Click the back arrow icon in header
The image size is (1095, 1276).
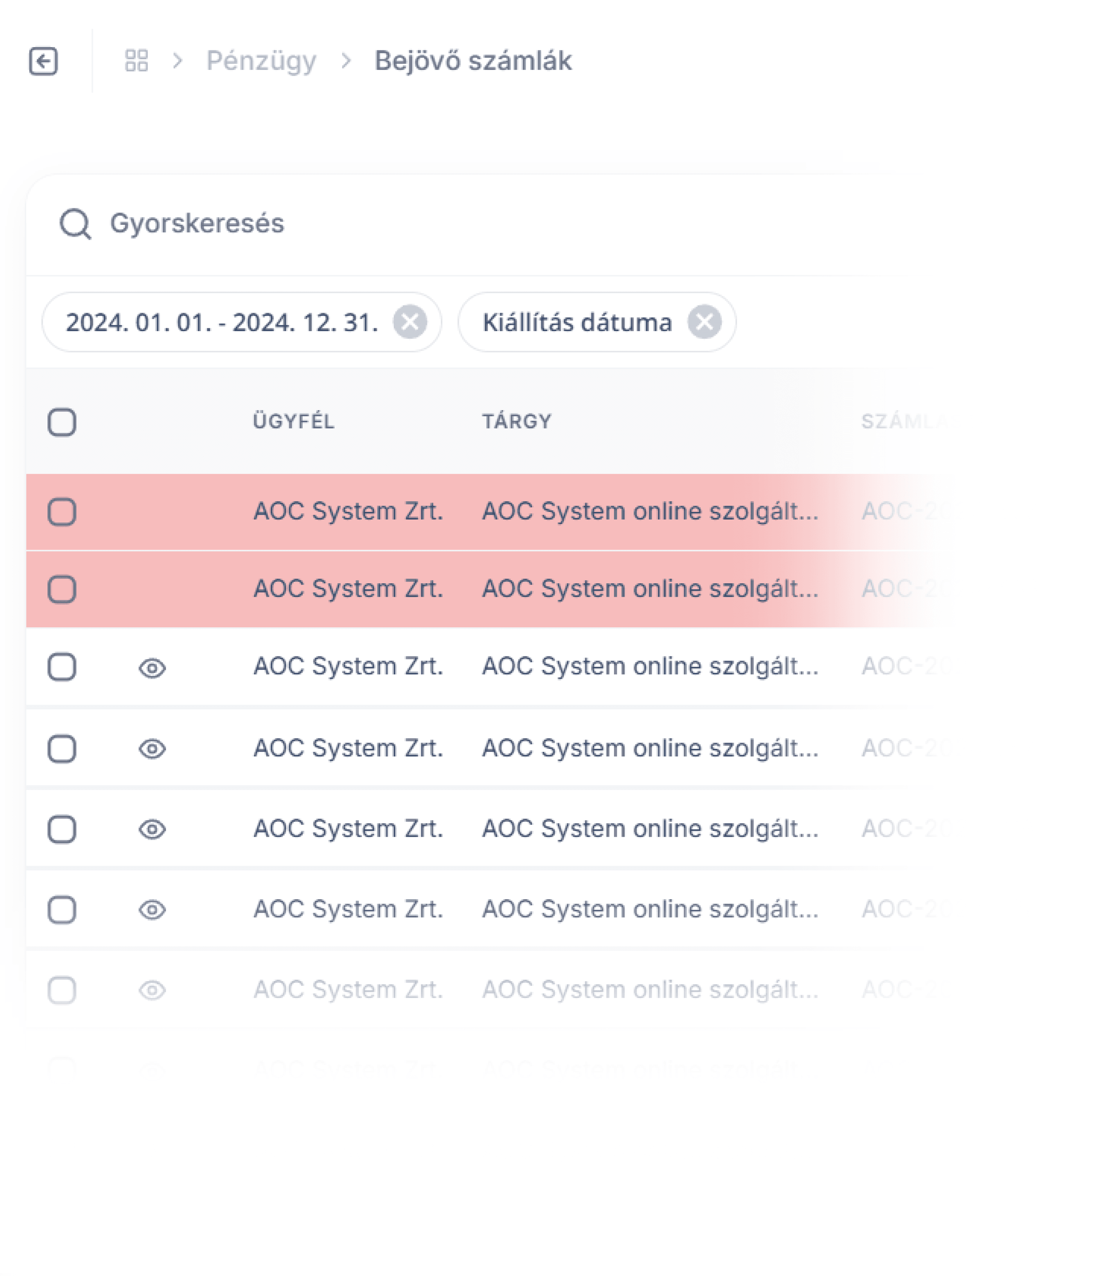tap(43, 61)
